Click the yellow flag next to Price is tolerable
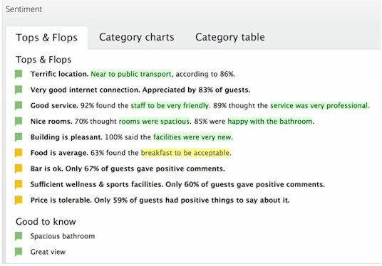382x266 pixels. [19, 200]
